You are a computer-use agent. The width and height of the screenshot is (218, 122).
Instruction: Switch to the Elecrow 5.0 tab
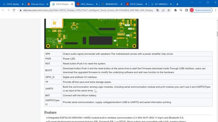[x=37, y=4]
